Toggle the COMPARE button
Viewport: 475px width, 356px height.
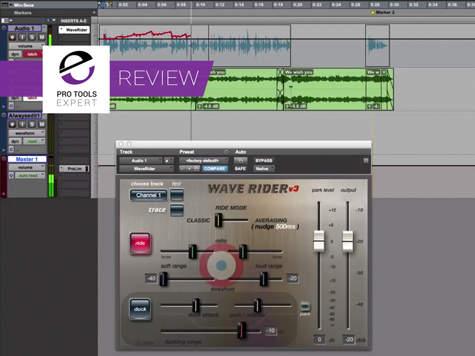click(x=214, y=169)
